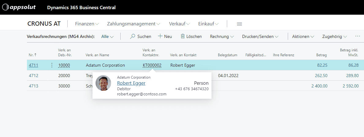Click the Suchen magnifier icon
Screen dimensions: 364x137
(133, 36)
